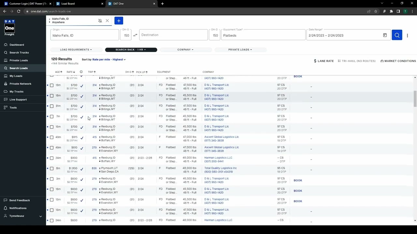Click the rate info icon in header
Viewport: 417px width, 234px height.
coord(81,72)
